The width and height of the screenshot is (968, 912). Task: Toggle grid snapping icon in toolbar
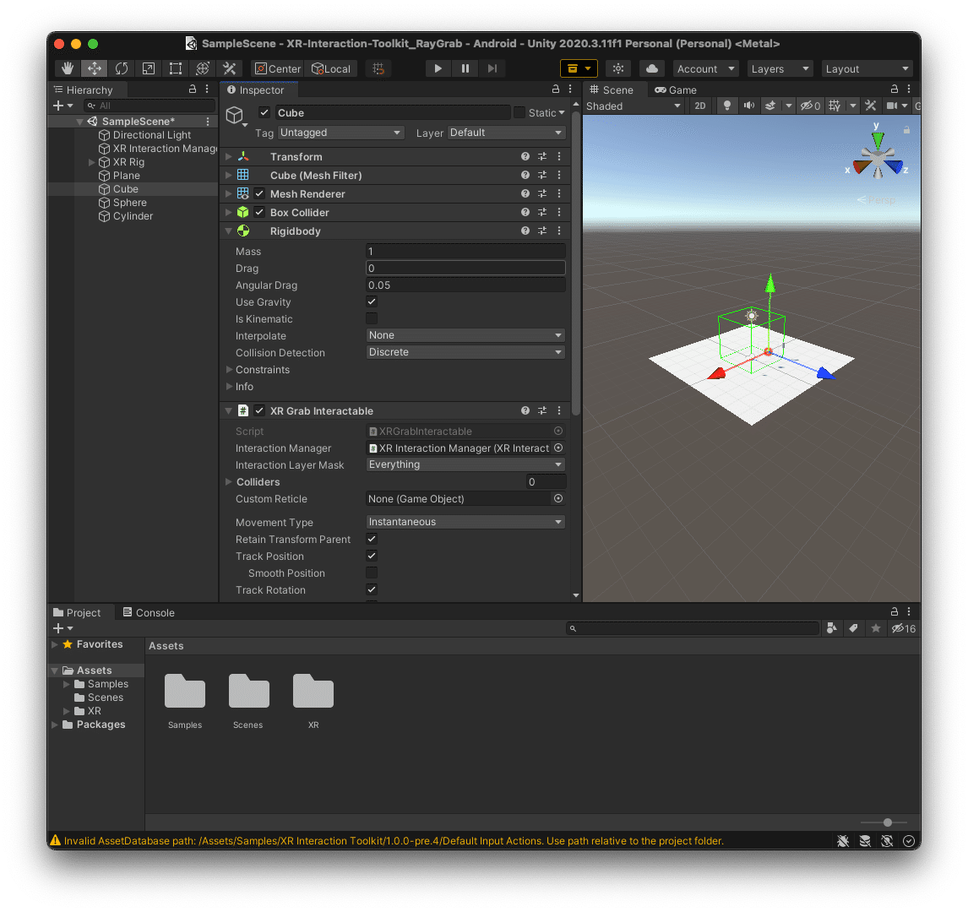(x=378, y=68)
